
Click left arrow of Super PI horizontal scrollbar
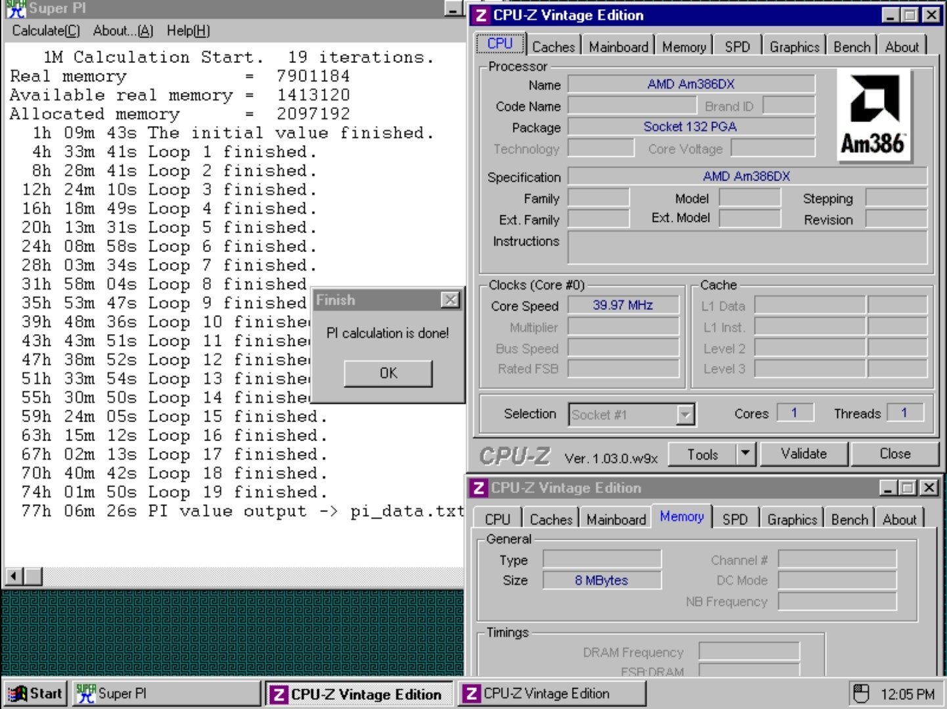[14, 576]
